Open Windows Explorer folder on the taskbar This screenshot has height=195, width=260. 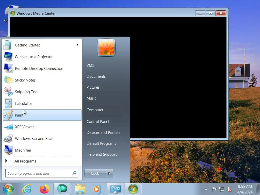[x=80, y=189]
